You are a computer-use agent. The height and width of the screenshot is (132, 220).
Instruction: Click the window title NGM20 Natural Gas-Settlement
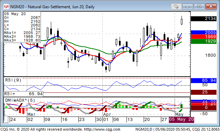(x=53, y=7)
